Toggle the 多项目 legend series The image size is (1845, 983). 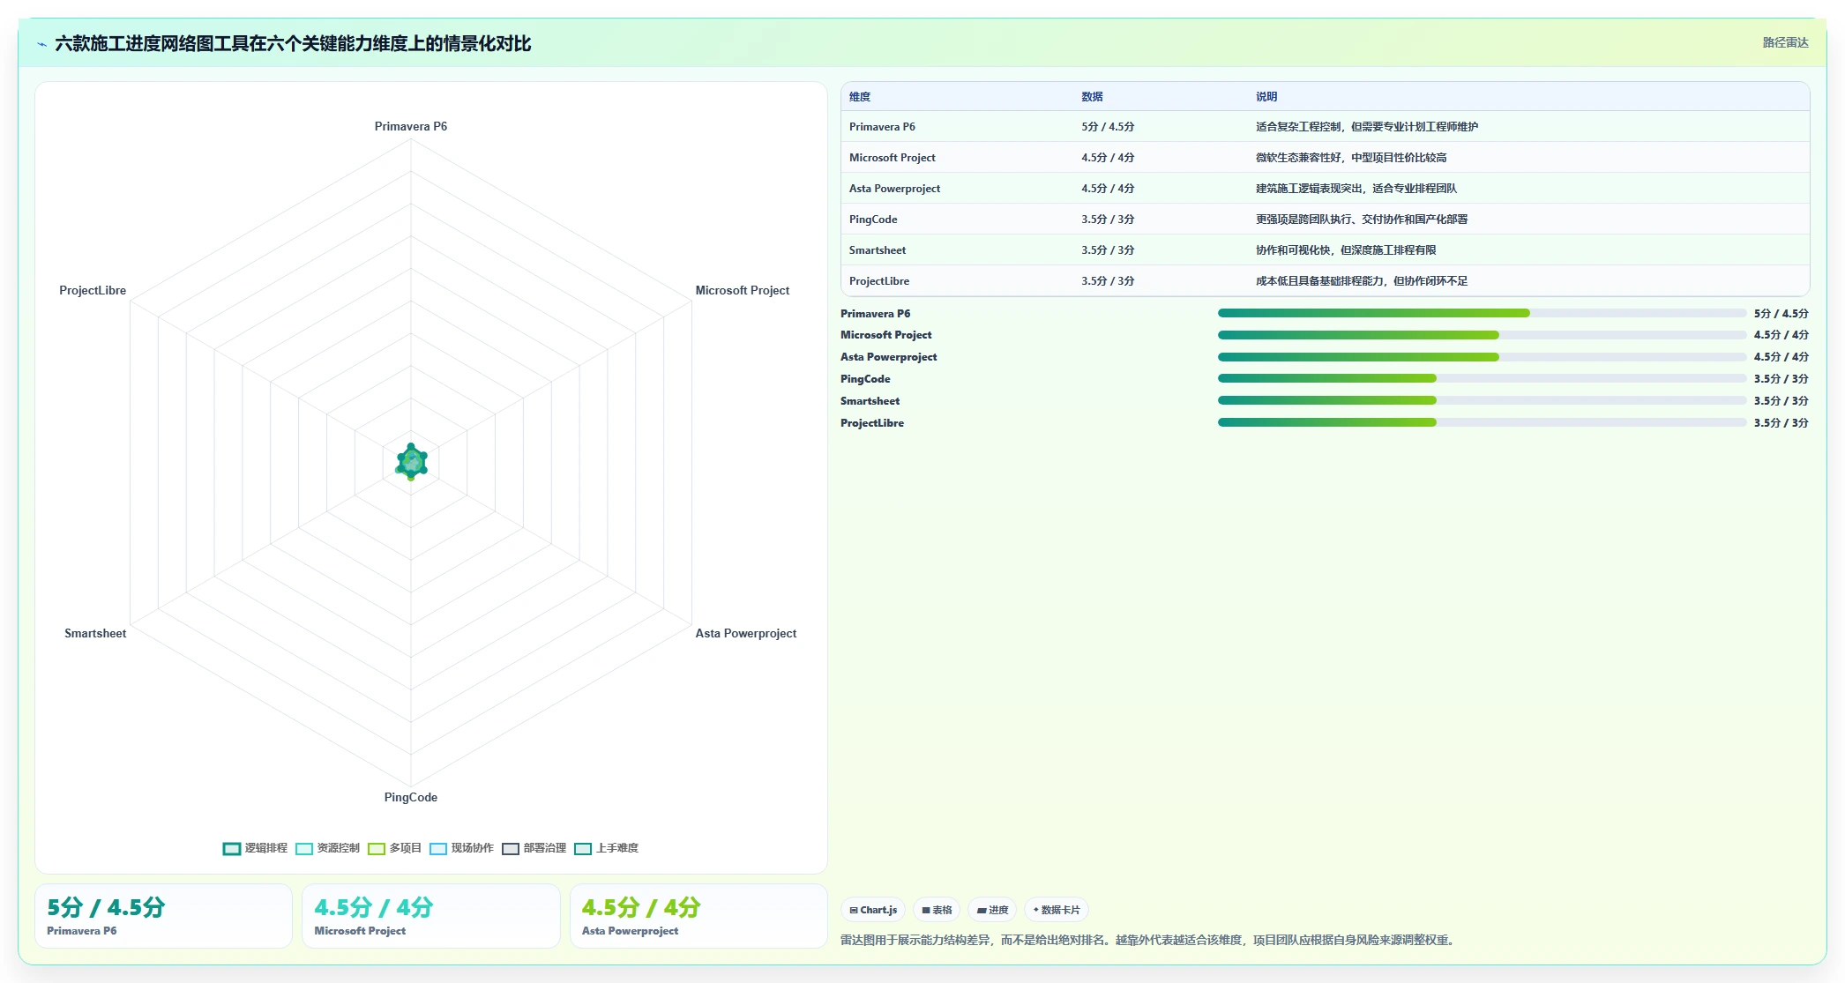394,848
